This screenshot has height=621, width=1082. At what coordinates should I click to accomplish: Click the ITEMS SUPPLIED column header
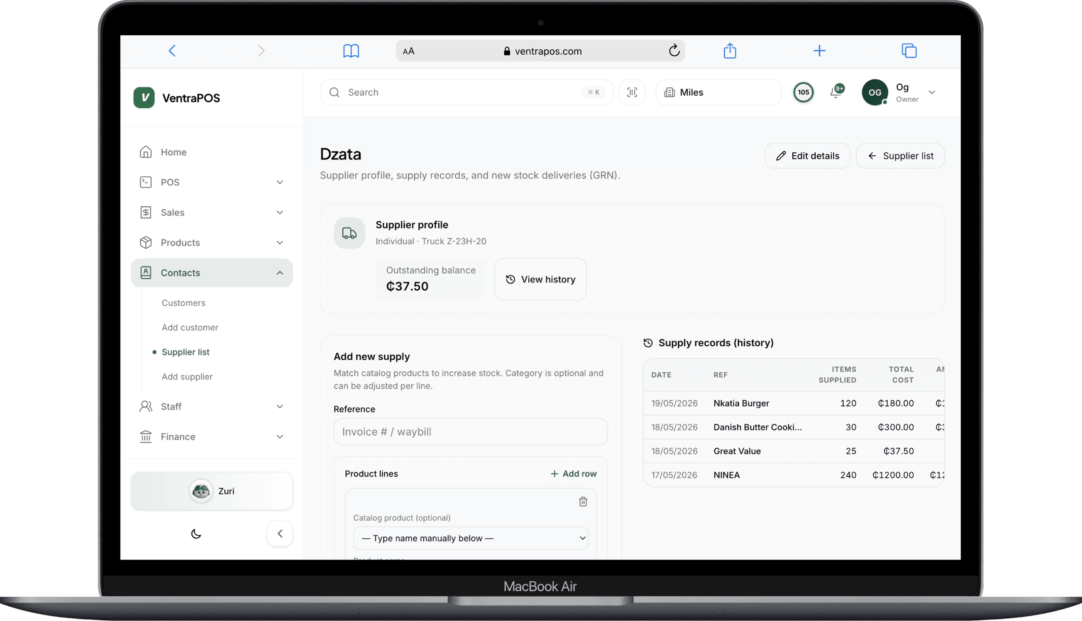tap(837, 374)
